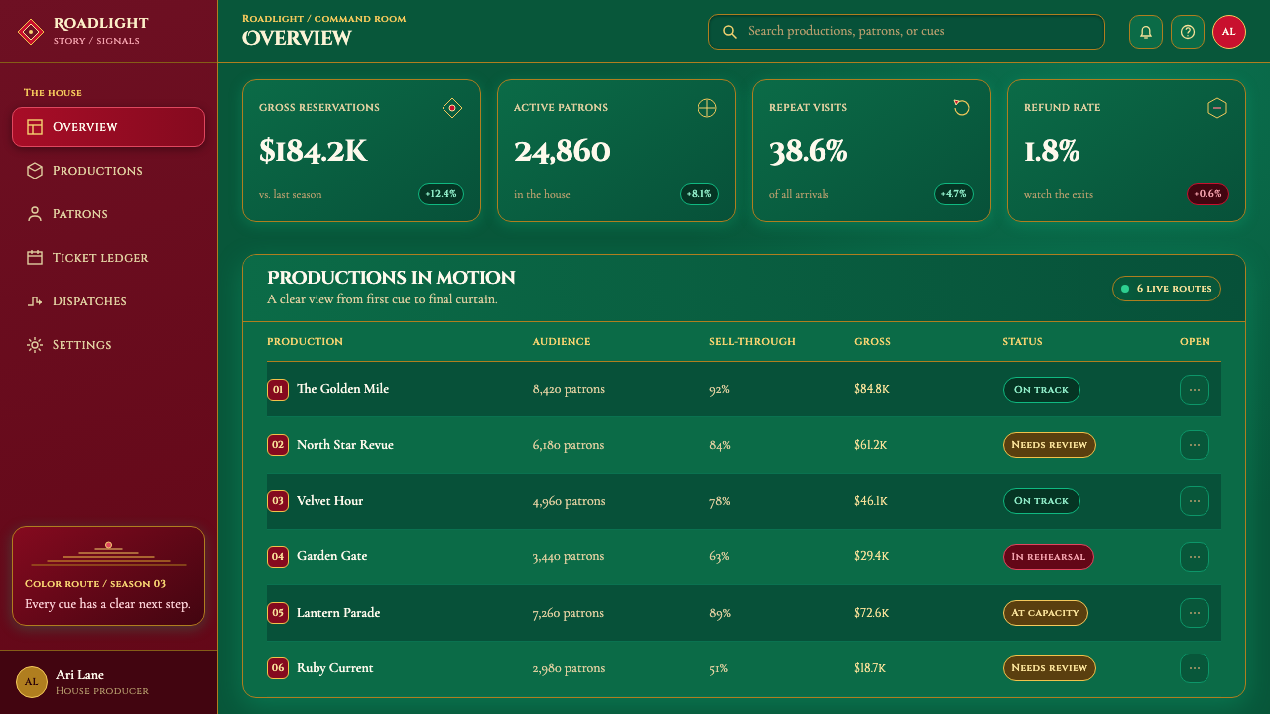This screenshot has height=714, width=1270.
Task: Click the Refund Rate hexagon icon
Action: [x=1217, y=108]
